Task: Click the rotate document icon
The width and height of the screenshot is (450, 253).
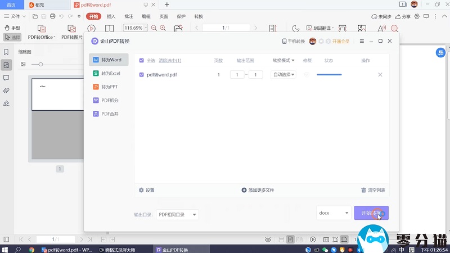Action: (x=178, y=28)
